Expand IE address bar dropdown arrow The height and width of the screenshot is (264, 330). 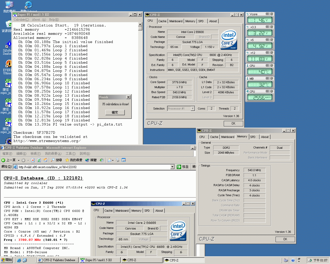(172, 167)
